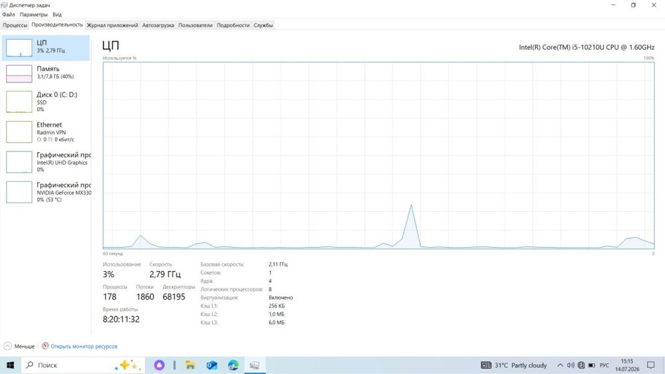The width and height of the screenshot is (665, 374).
Task: Click the threads count 1860
Action: click(x=145, y=297)
